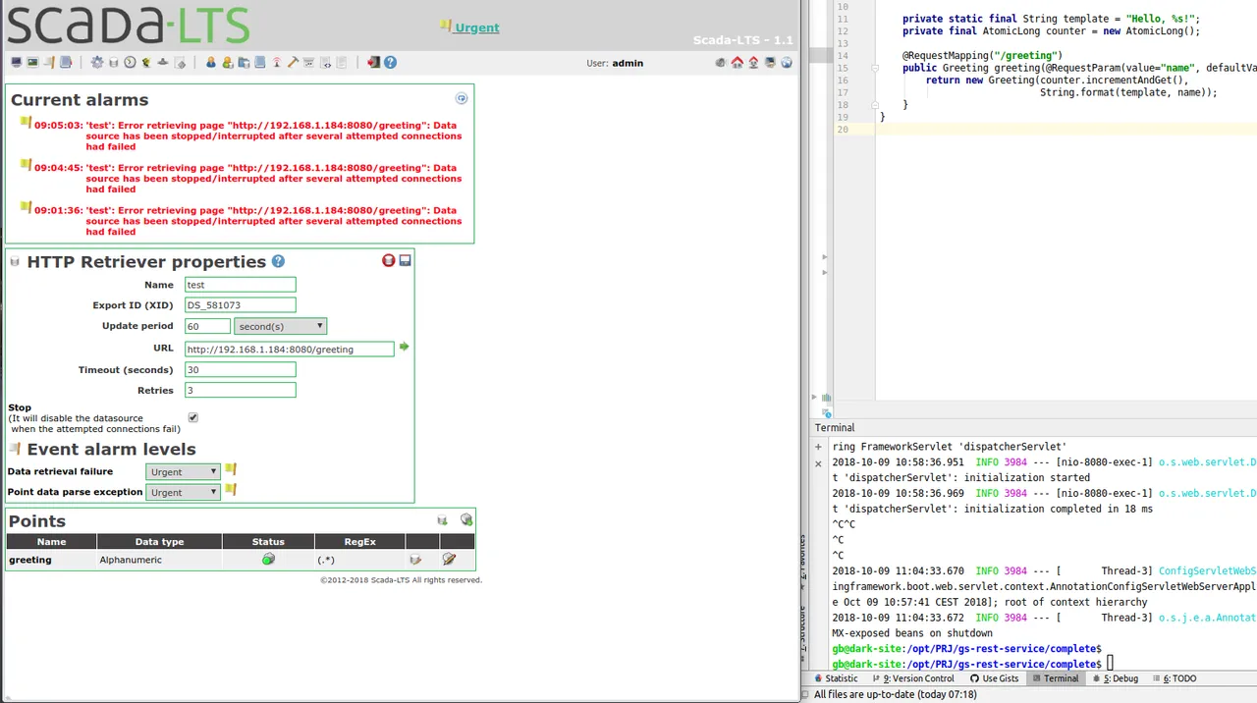Open the greeting point data source icon
This screenshot has height=703, width=1257.
(x=415, y=559)
